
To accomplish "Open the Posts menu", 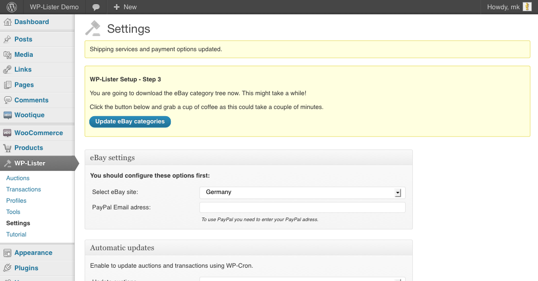I will [x=23, y=39].
